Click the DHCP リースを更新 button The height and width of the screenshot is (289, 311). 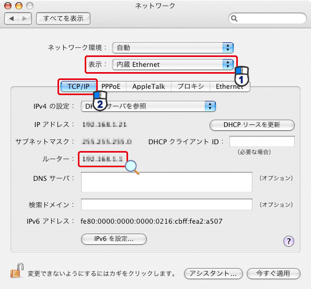[x=252, y=125]
